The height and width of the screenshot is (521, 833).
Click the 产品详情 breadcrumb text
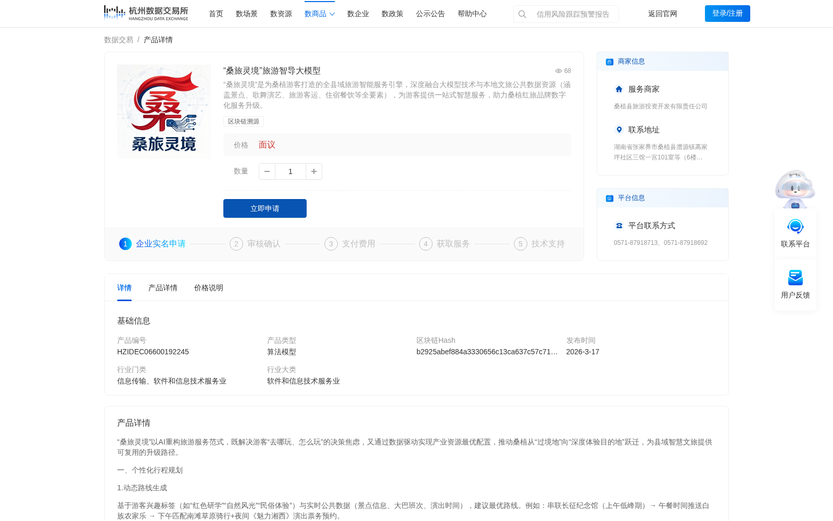(x=158, y=40)
